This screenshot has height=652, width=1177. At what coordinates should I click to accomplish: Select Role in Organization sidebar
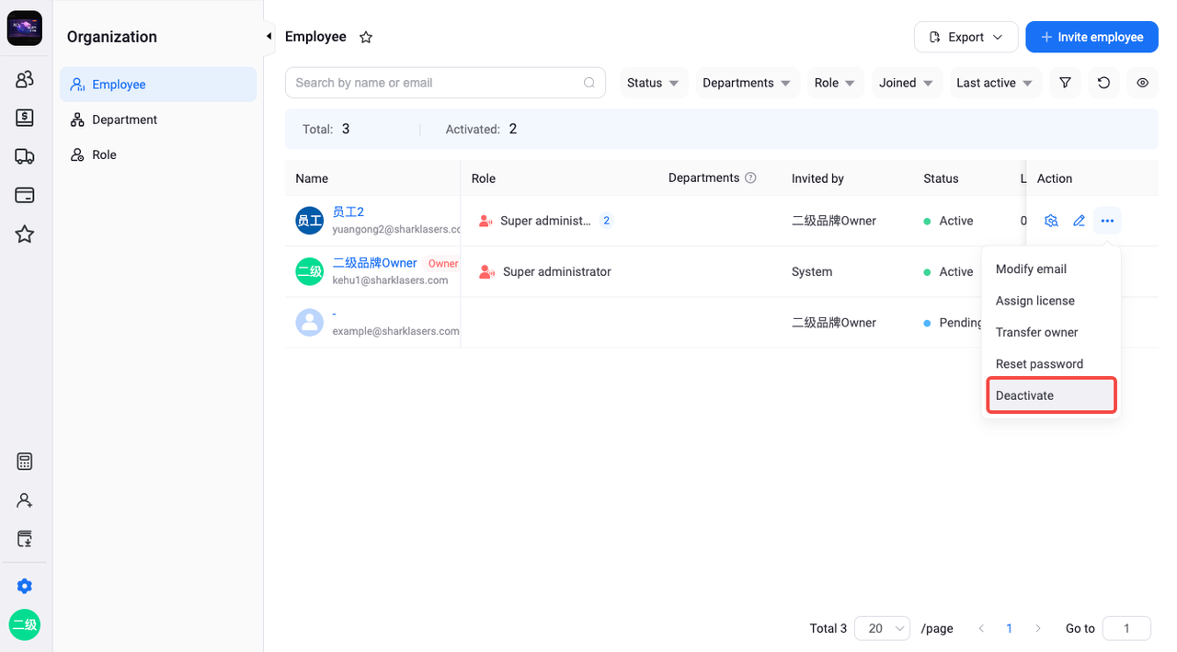click(158, 154)
